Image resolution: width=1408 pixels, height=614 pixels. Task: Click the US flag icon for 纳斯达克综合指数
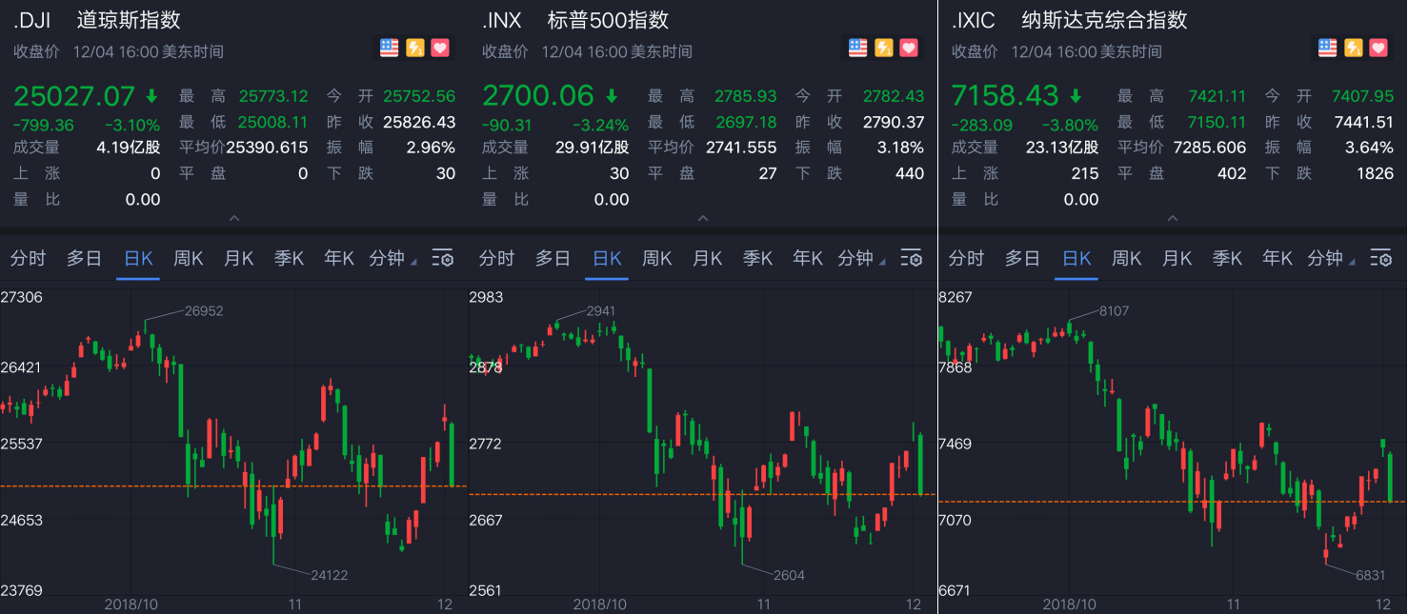coord(1328,48)
